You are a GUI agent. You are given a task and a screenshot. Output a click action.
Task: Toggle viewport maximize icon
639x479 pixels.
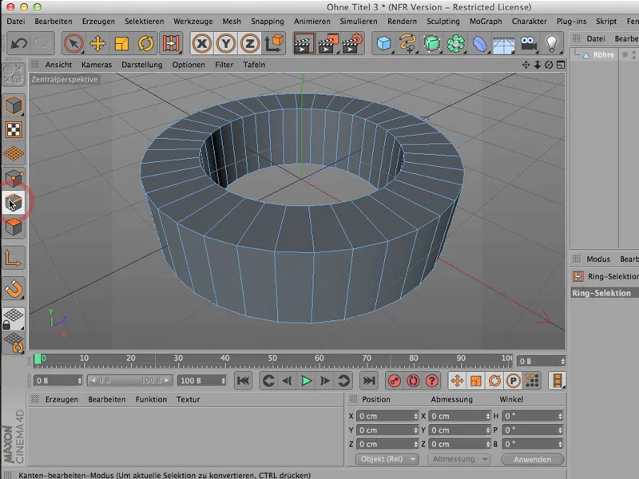click(561, 65)
